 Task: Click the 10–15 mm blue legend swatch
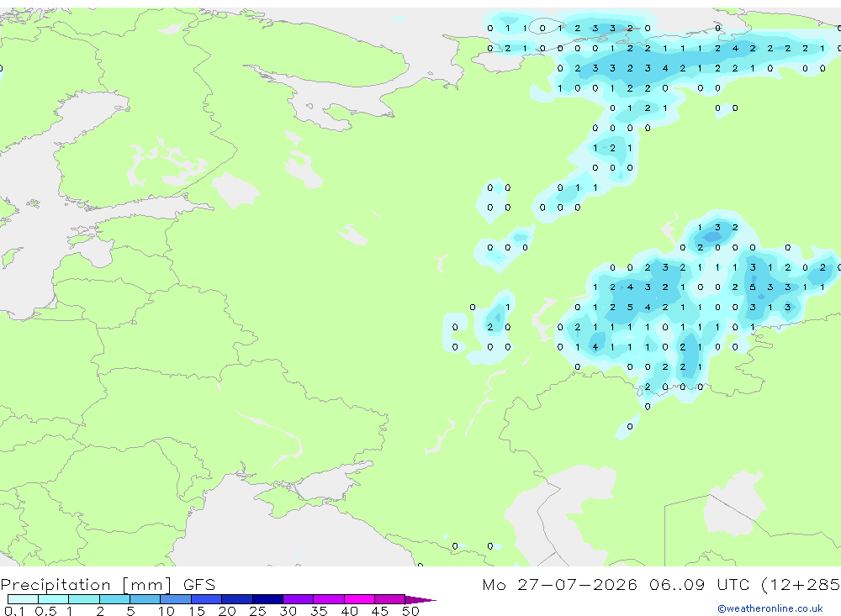pos(176,599)
